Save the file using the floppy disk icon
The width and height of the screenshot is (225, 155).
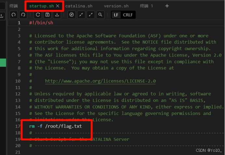(47, 15)
